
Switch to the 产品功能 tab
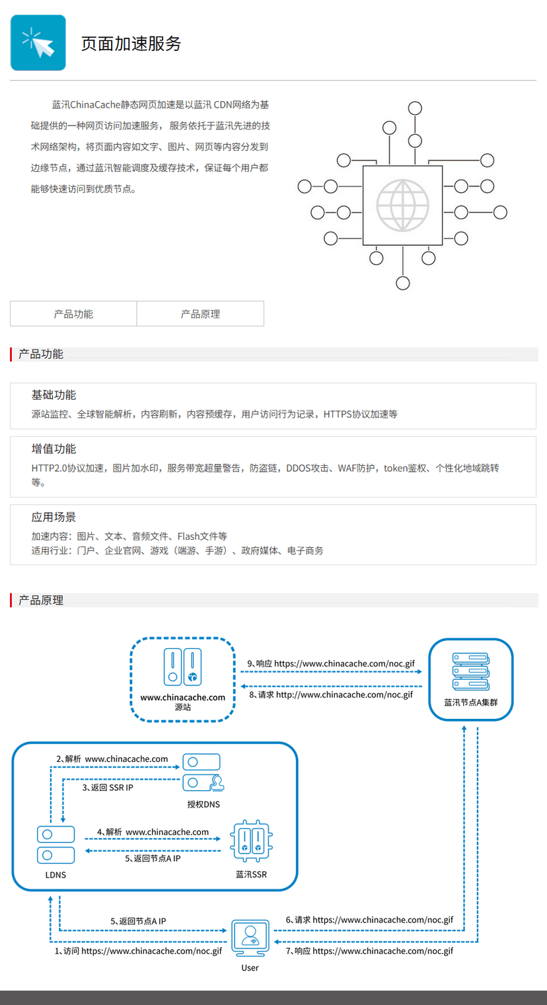(x=73, y=314)
